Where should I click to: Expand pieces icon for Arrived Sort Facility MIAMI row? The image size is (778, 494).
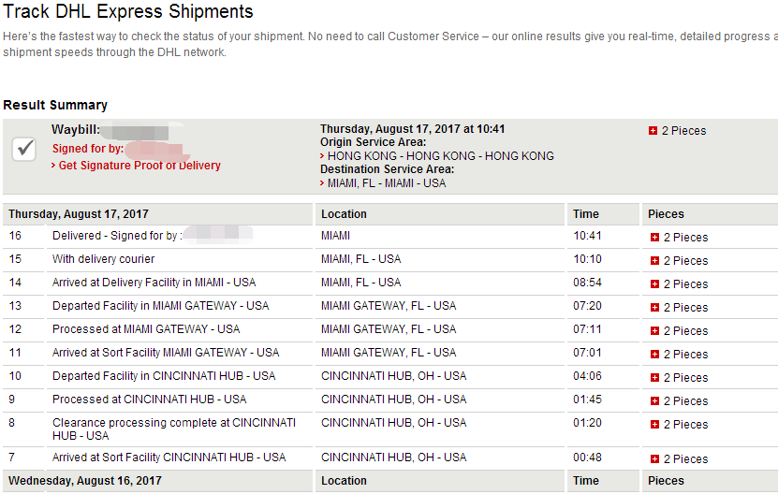(x=655, y=355)
